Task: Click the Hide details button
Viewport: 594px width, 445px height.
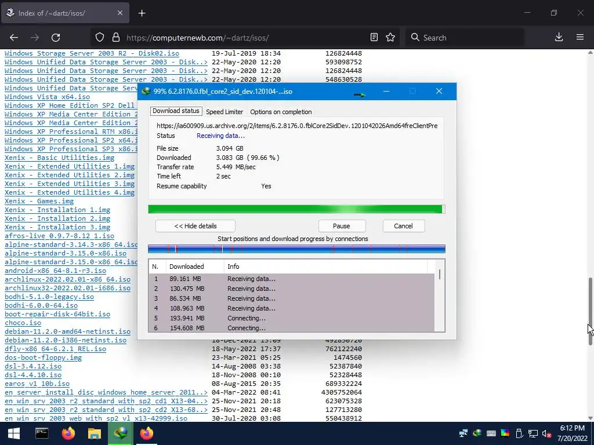Action: tap(195, 226)
